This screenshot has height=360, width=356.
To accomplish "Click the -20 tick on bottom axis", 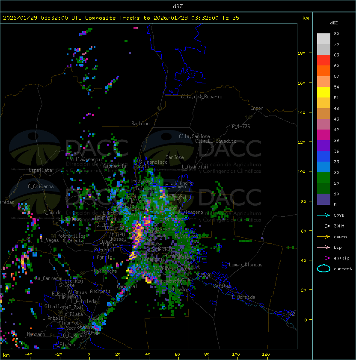I will point(58,354).
